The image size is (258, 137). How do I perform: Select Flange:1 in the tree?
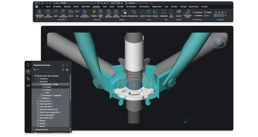click(50, 121)
